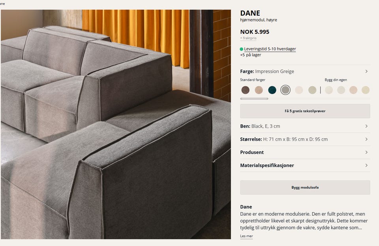Pick the dark teal color swatch
Viewport: 379px width, 246px height.
pos(272,90)
